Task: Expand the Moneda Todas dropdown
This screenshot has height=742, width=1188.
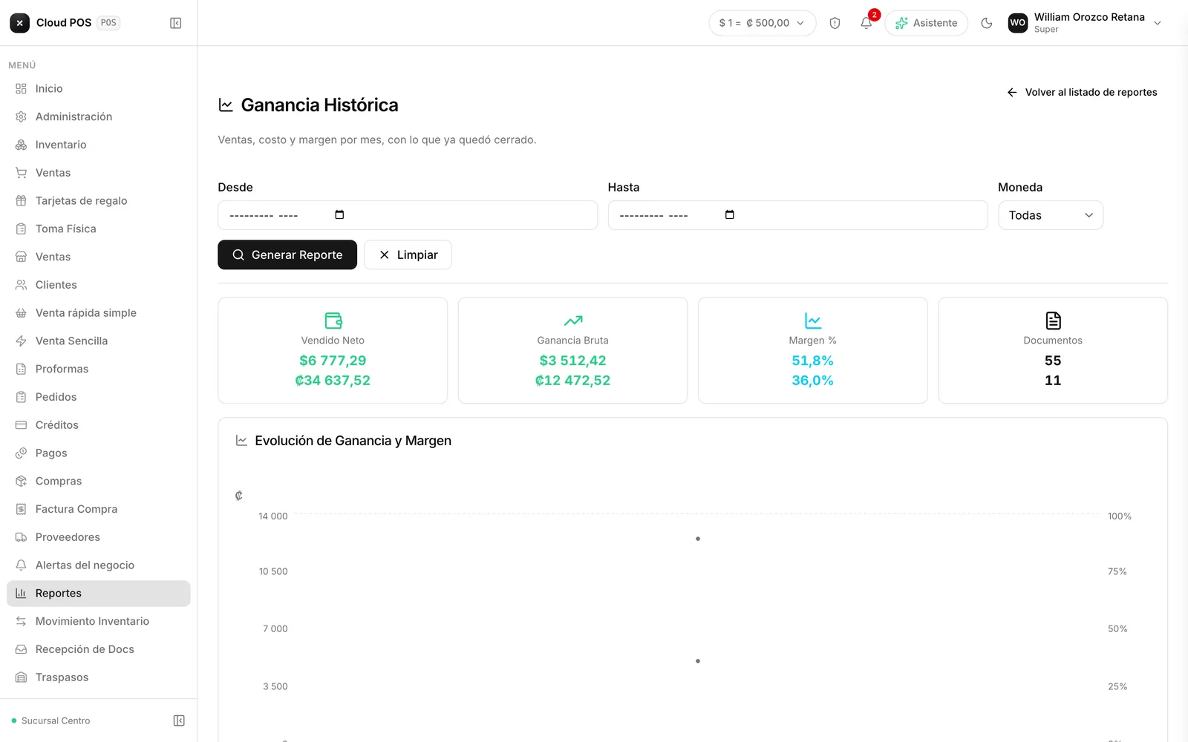Action: click(1051, 215)
